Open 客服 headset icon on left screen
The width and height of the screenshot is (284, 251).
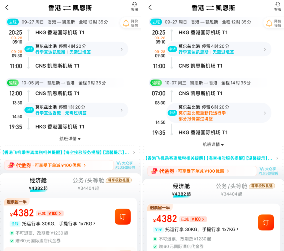click(134, 7)
